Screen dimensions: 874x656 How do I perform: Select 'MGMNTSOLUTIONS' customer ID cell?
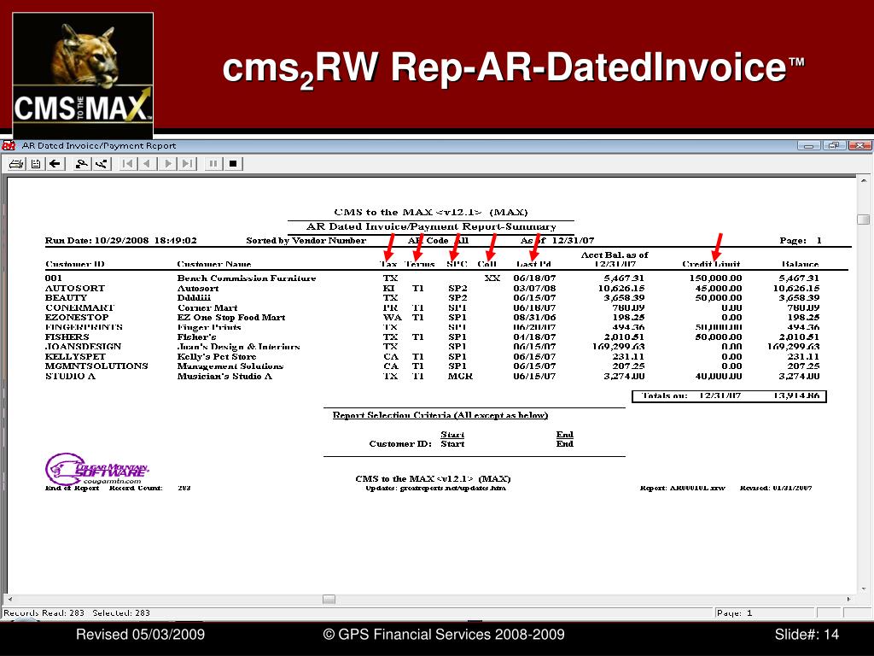[96, 366]
